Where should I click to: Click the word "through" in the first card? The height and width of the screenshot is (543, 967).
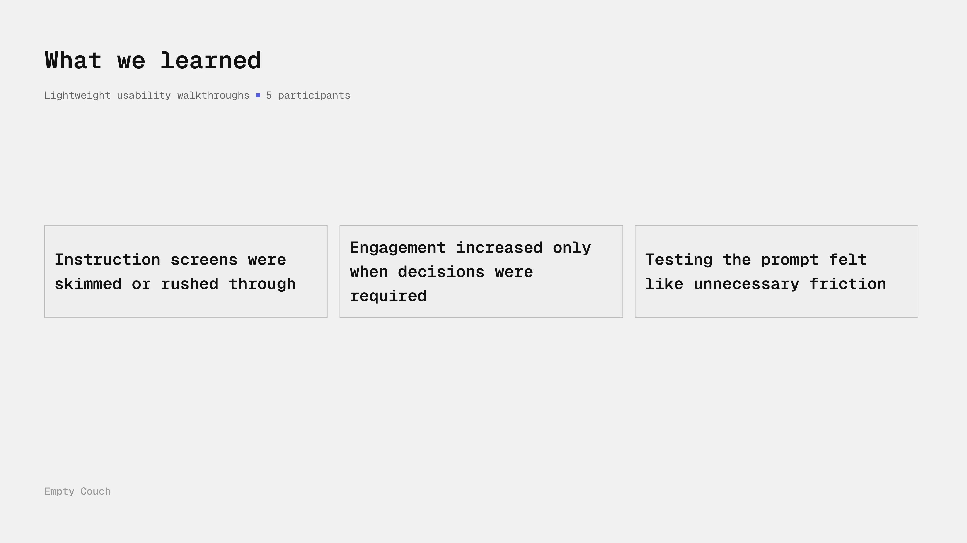262,284
